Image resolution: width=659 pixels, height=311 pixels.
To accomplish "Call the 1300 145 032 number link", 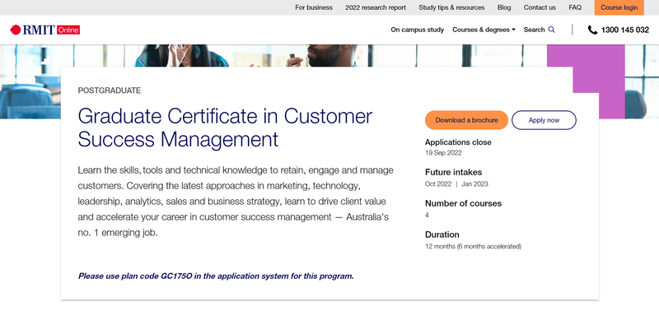I will tap(625, 30).
